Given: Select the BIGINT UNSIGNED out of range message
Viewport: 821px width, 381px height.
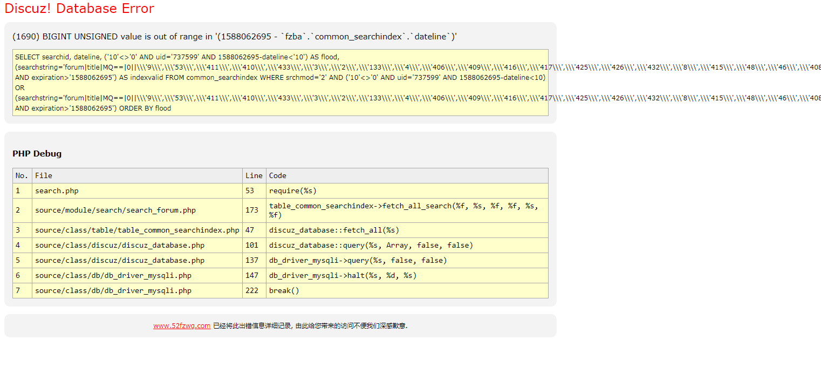Looking at the screenshot, I should 235,37.
